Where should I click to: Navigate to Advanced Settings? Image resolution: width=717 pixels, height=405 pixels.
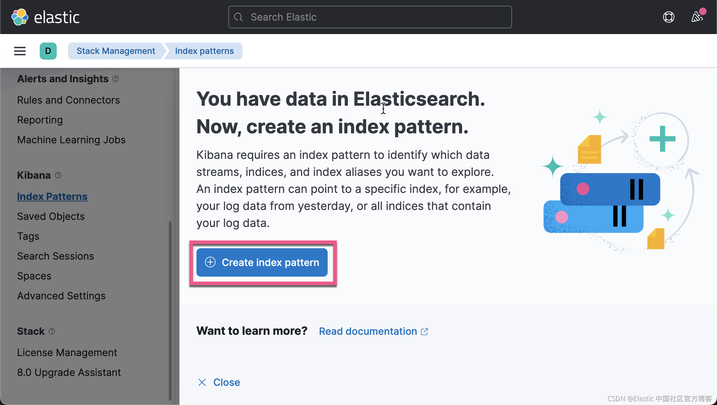[61, 296]
